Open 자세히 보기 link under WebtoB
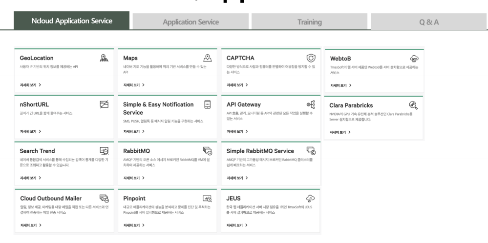This screenshot has height=243, width=488. [341, 85]
